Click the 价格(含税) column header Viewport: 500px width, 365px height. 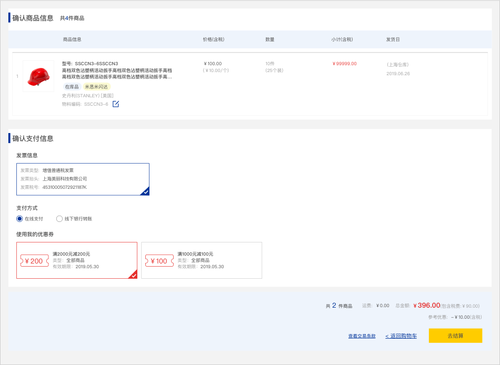coord(213,39)
